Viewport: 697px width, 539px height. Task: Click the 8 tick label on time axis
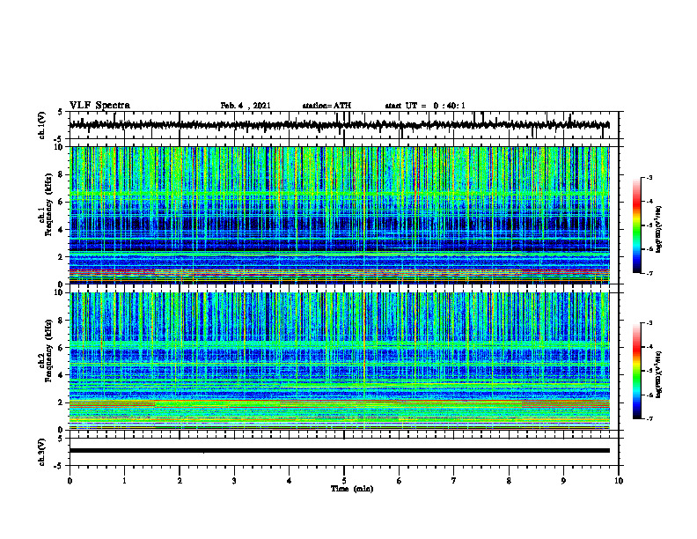[x=509, y=481]
